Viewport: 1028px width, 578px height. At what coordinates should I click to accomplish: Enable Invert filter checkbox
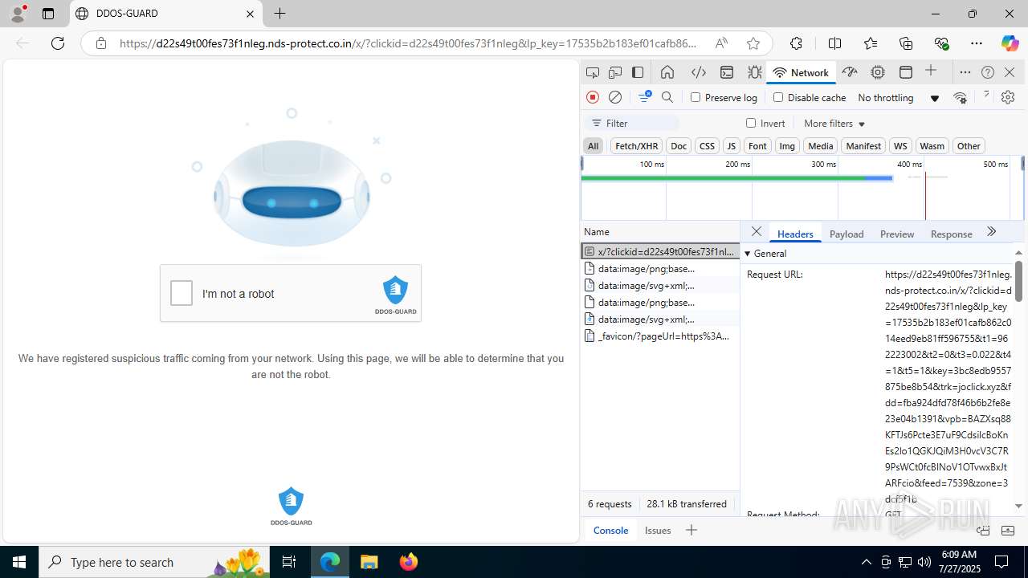point(751,123)
